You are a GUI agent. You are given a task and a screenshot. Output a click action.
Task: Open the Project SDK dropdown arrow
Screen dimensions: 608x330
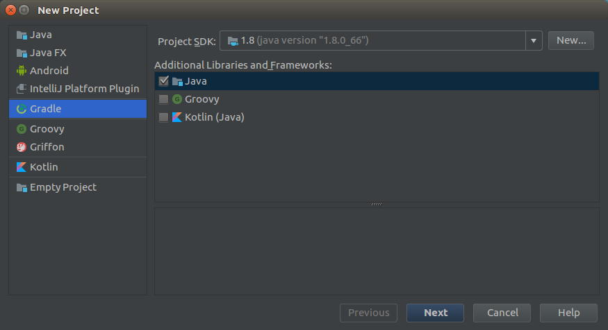point(534,41)
